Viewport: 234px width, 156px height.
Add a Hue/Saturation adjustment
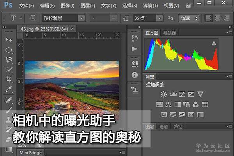coord(160,105)
